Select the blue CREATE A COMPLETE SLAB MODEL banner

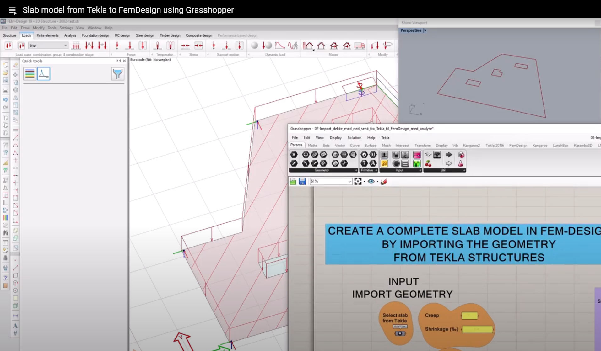[463, 244]
